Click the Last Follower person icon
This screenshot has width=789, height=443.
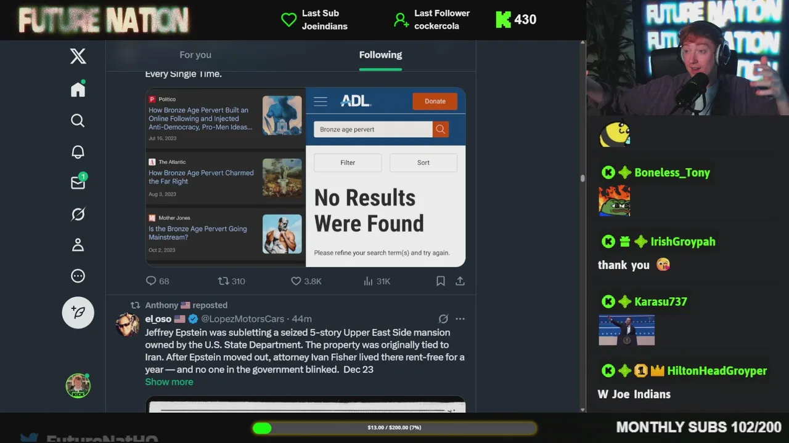coord(401,20)
